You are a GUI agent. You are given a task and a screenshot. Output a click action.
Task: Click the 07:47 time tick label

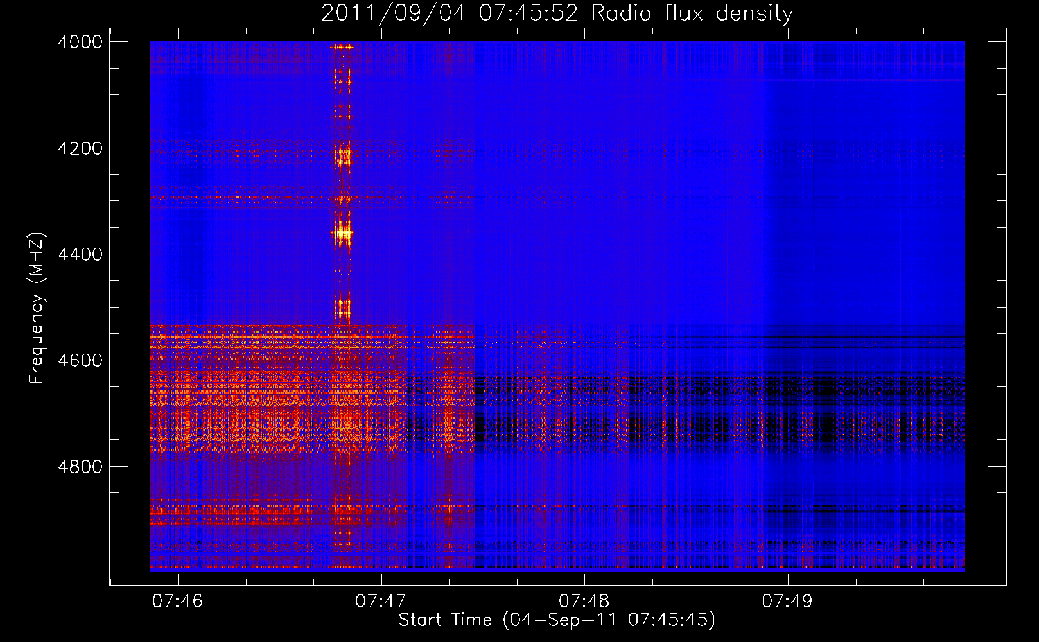(x=381, y=602)
